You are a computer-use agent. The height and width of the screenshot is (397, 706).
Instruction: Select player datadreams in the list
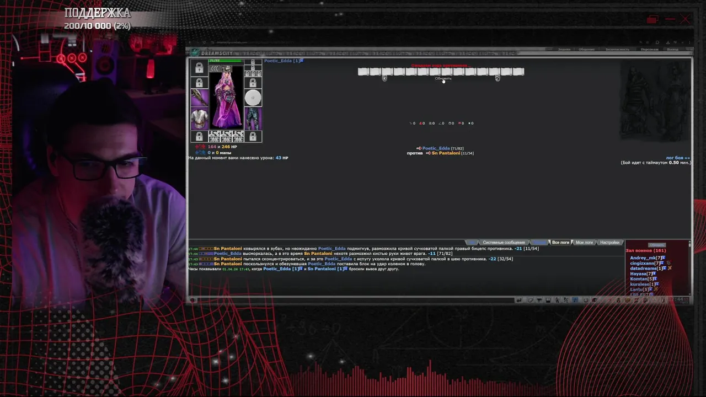click(x=643, y=268)
